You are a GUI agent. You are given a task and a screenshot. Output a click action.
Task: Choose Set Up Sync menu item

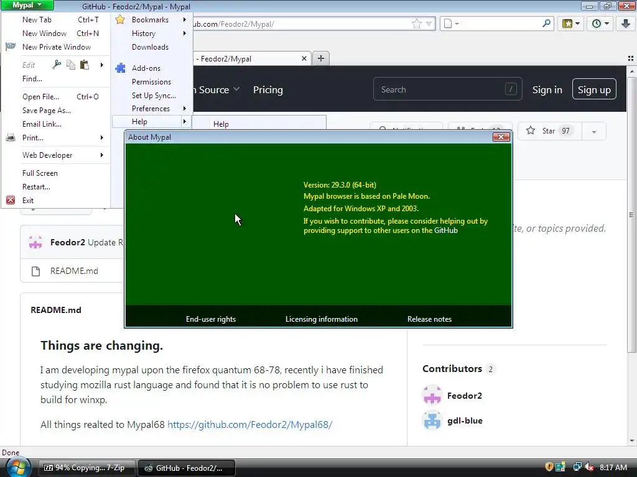152,95
